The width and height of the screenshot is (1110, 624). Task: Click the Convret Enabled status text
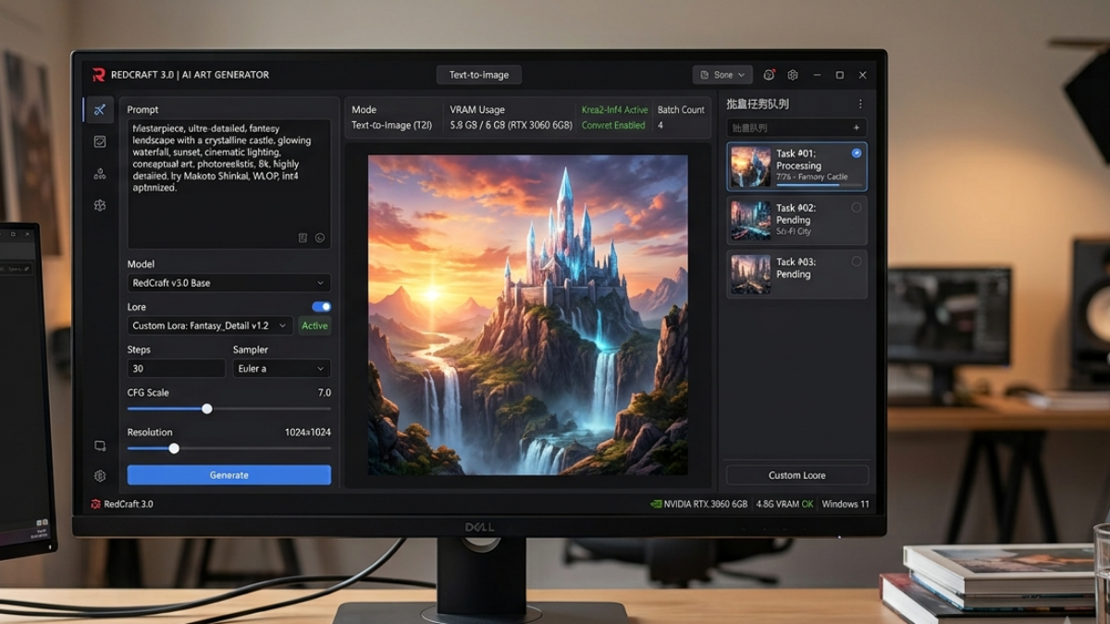click(x=613, y=125)
